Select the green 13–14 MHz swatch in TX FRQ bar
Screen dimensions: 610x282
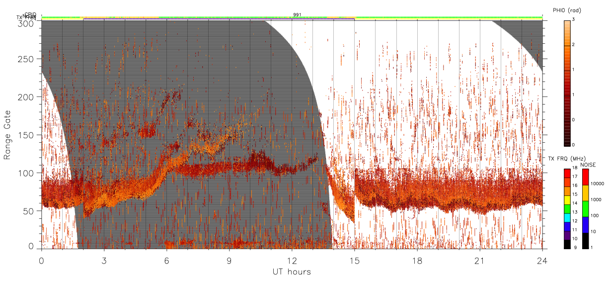(x=567, y=209)
